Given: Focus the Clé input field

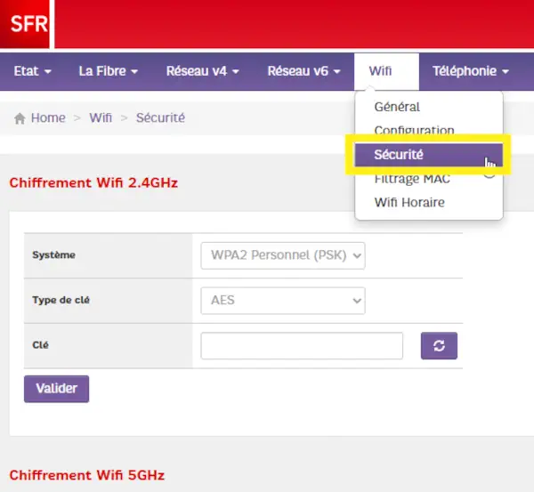Looking at the screenshot, I should tap(302, 345).
